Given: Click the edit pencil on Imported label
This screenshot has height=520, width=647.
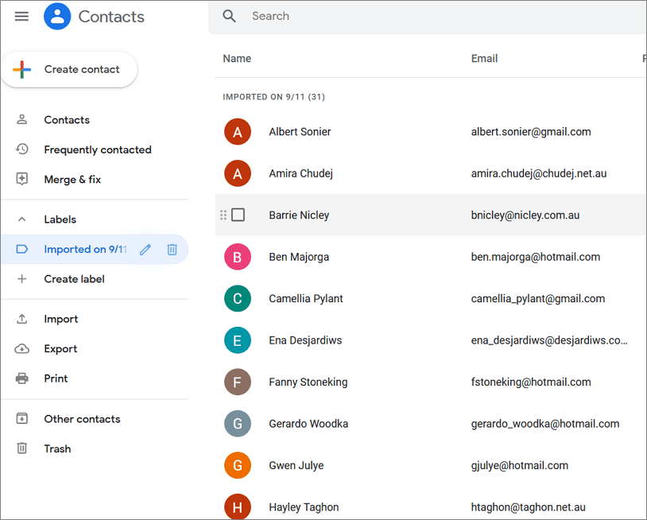Looking at the screenshot, I should click(x=145, y=249).
